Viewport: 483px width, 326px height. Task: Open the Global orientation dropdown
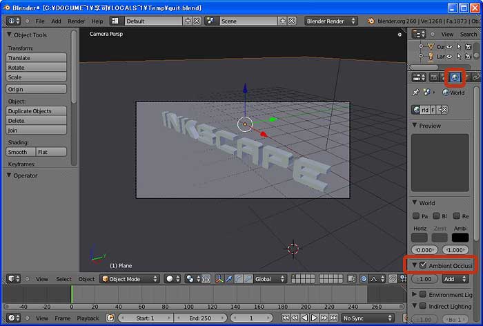(x=270, y=279)
